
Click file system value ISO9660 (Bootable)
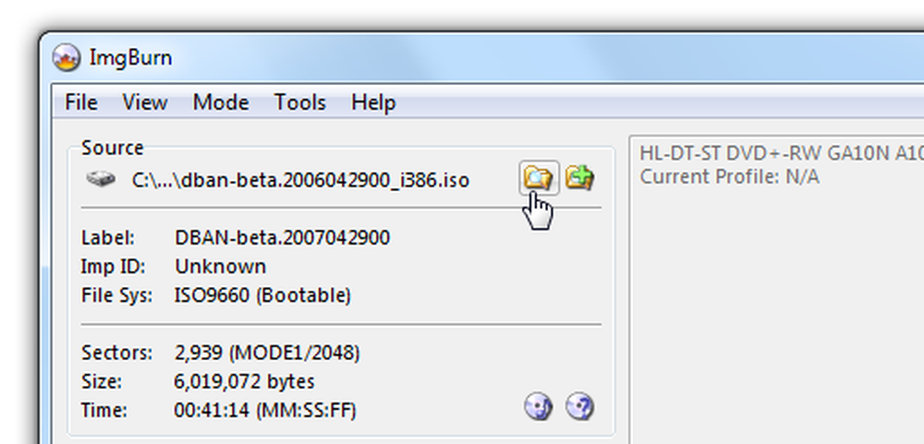(x=262, y=295)
